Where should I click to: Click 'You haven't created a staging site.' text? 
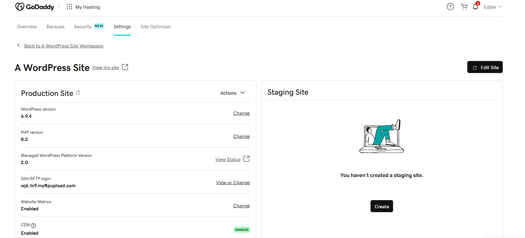pyautogui.click(x=382, y=175)
